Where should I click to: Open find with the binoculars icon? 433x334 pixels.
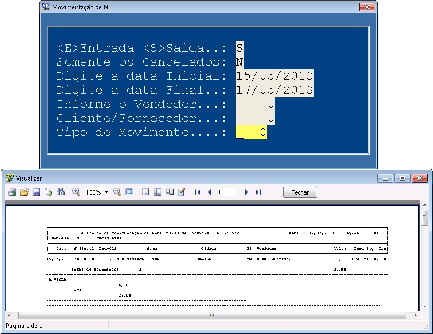(60, 192)
